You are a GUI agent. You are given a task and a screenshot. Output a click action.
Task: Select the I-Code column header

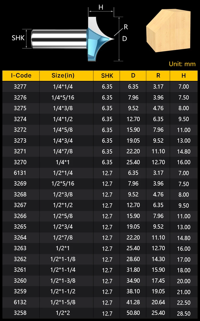pyautogui.click(x=21, y=76)
